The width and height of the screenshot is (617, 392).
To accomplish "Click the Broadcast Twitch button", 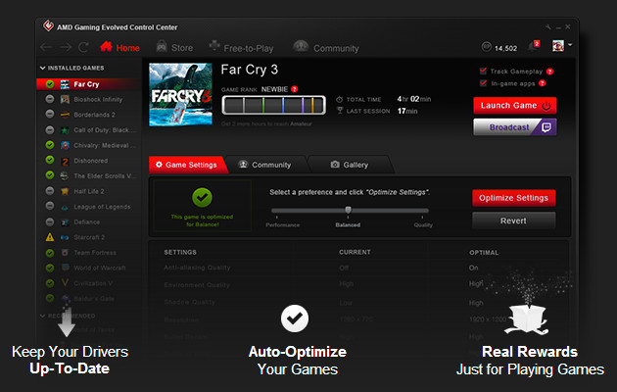I will 515,127.
